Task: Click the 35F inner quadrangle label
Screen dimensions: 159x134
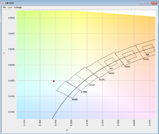Action: pos(128,62)
